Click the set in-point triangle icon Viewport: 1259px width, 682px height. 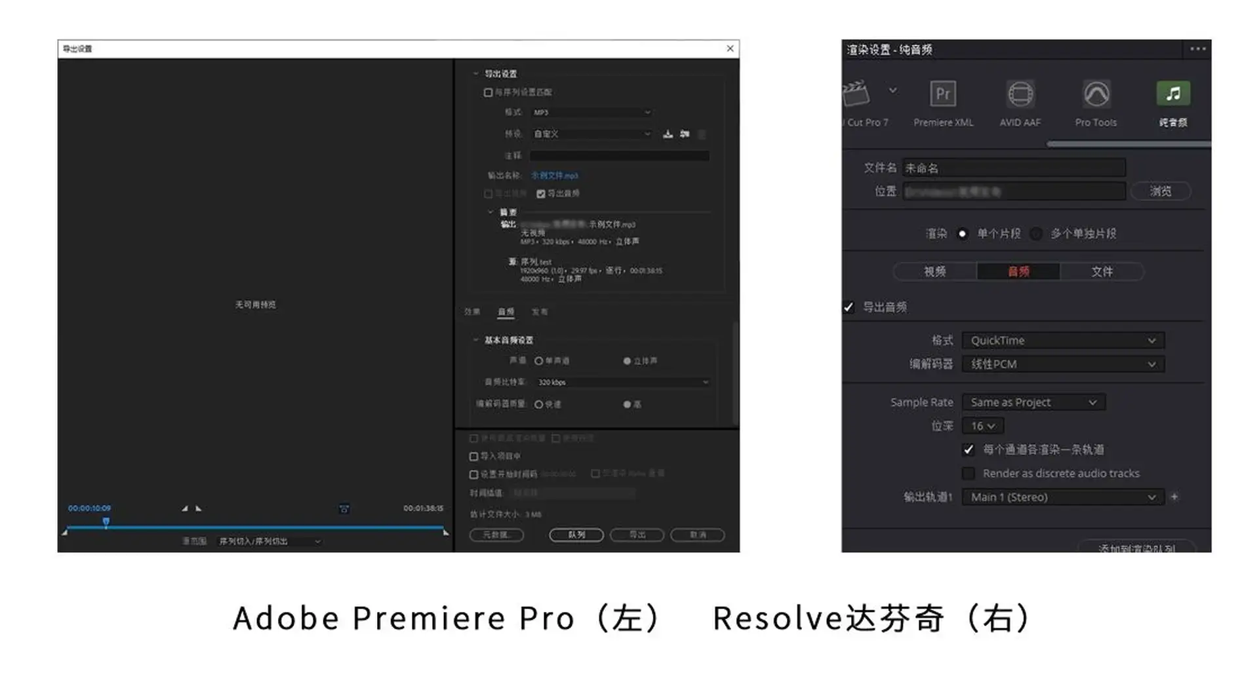point(184,508)
